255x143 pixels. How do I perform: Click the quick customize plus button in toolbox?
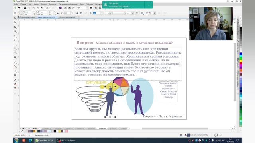(15, 94)
